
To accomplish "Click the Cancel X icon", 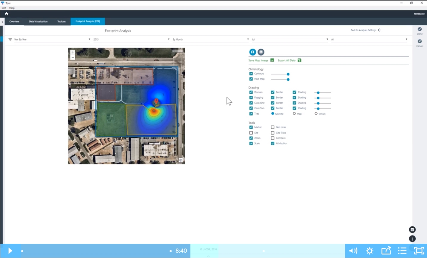I will [419, 41].
